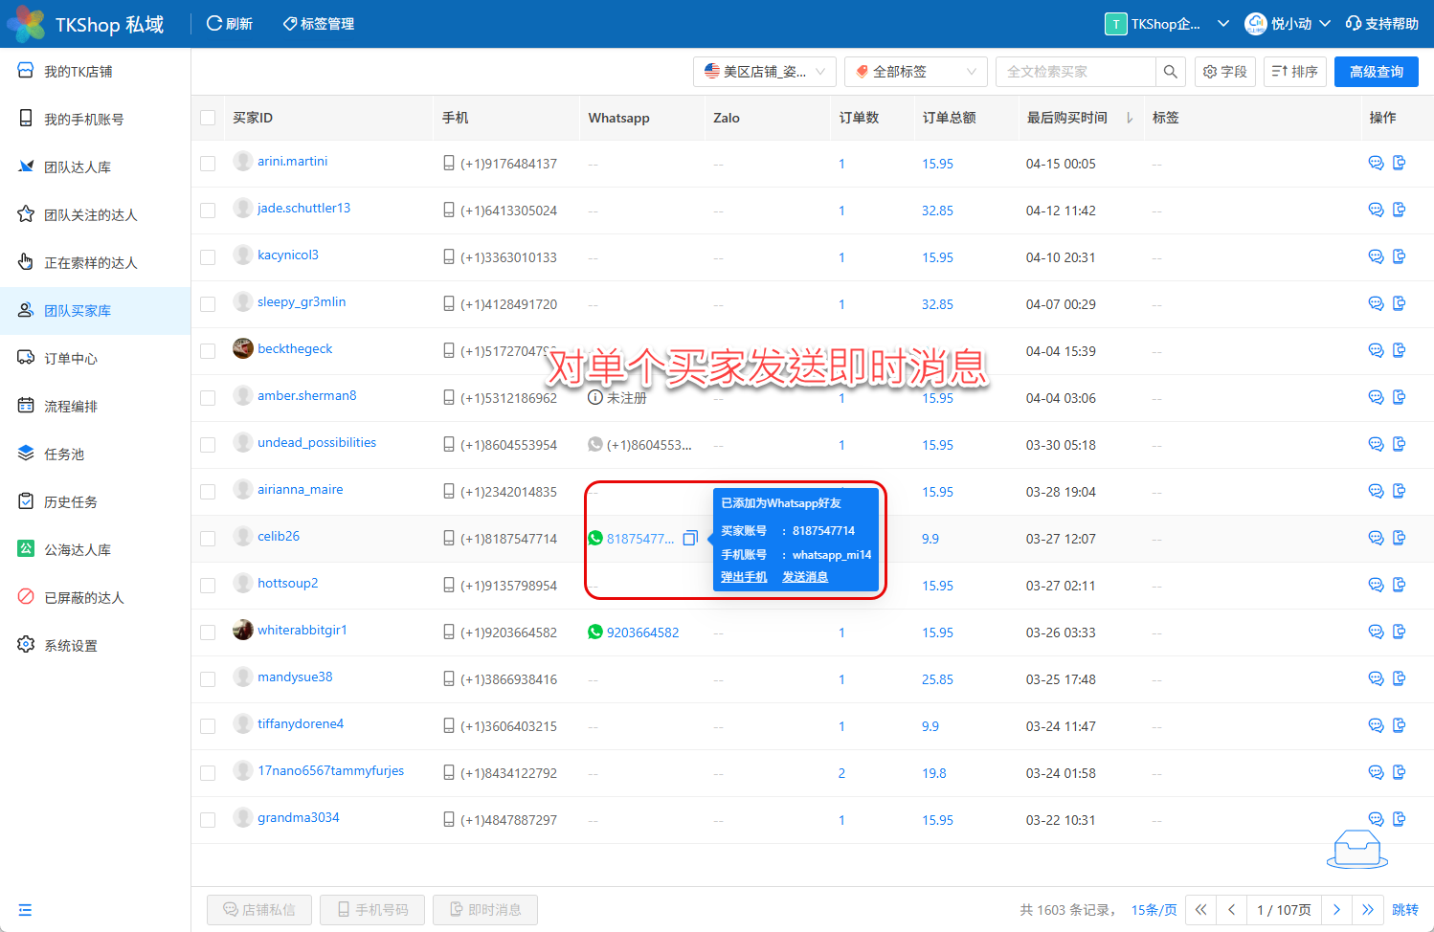Tick checkbox for tiffanydorene4
This screenshot has height=932, width=1434.
tap(208, 726)
